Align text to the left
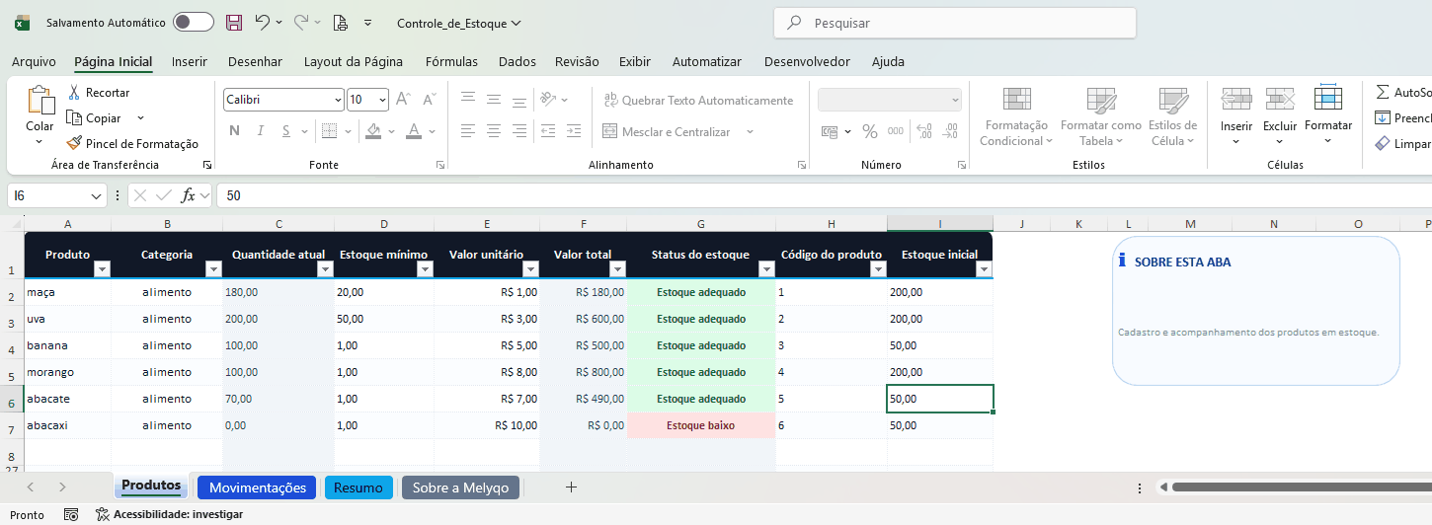This screenshot has width=1432, height=525. tap(467, 130)
